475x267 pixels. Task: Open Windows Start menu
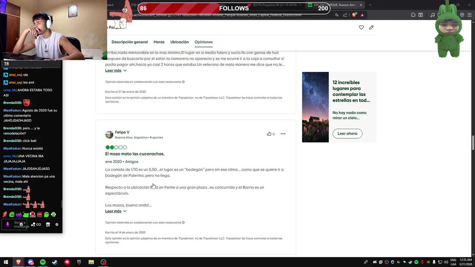[x=6, y=262]
